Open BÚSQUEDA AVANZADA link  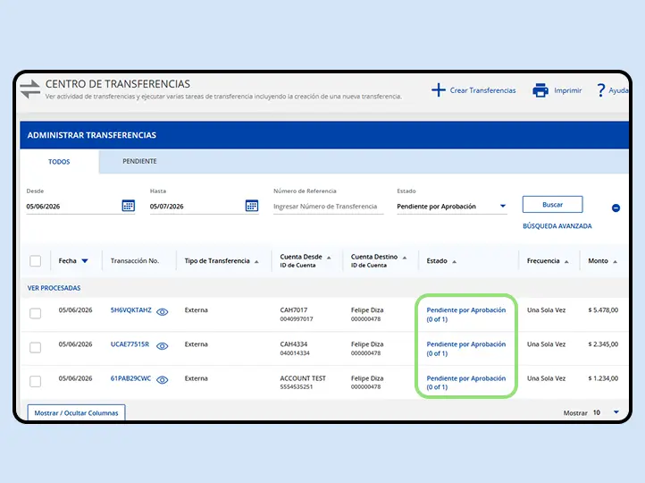tap(557, 226)
